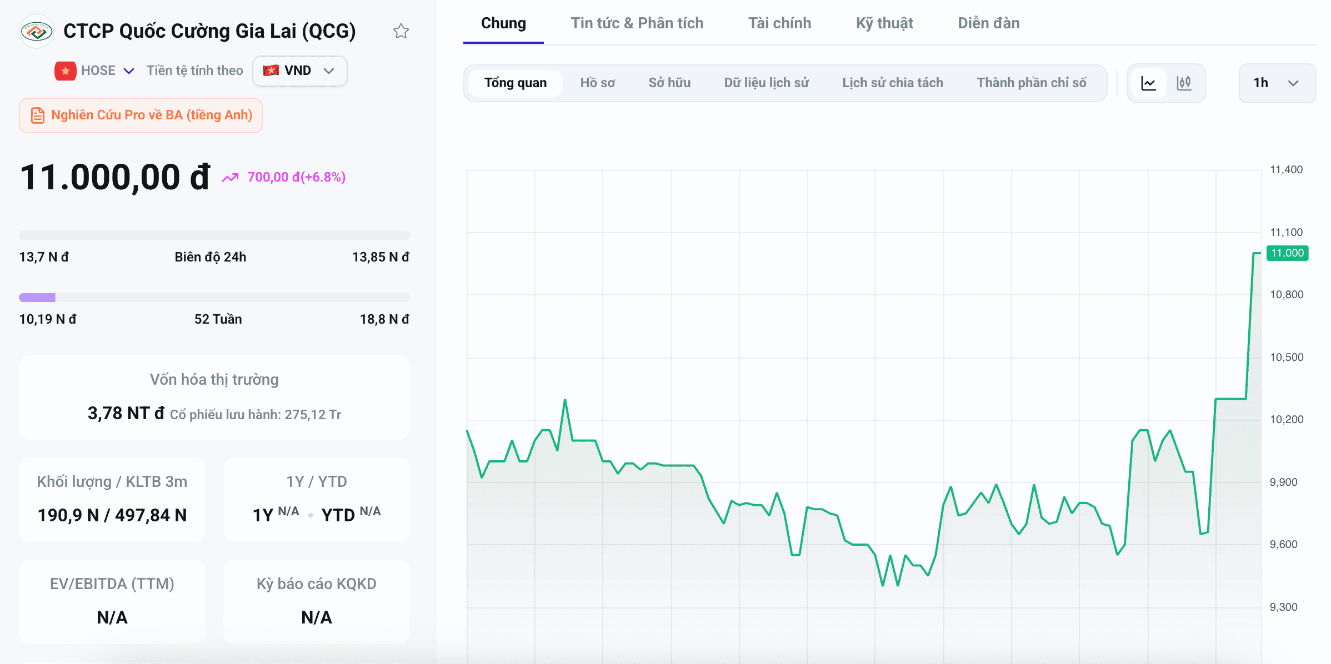Open Lịch sử chia tách sub-tab
This screenshot has width=1331, height=664.
(x=893, y=83)
